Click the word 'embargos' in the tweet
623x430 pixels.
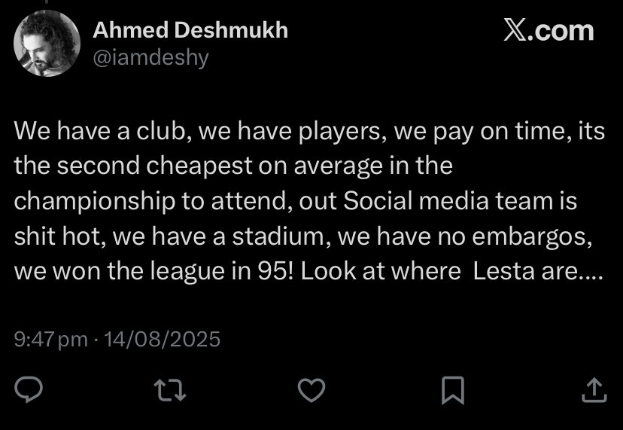point(533,237)
